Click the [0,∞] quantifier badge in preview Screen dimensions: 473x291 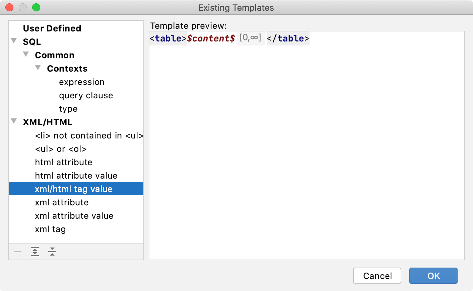[x=251, y=38]
